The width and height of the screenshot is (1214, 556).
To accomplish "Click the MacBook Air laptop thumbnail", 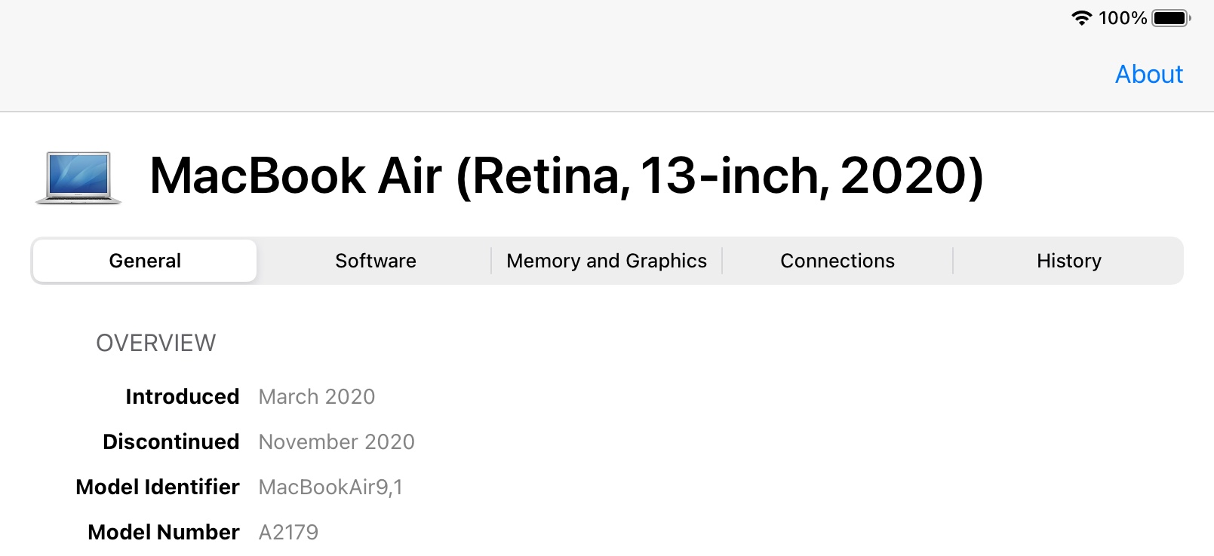I will pos(78,178).
